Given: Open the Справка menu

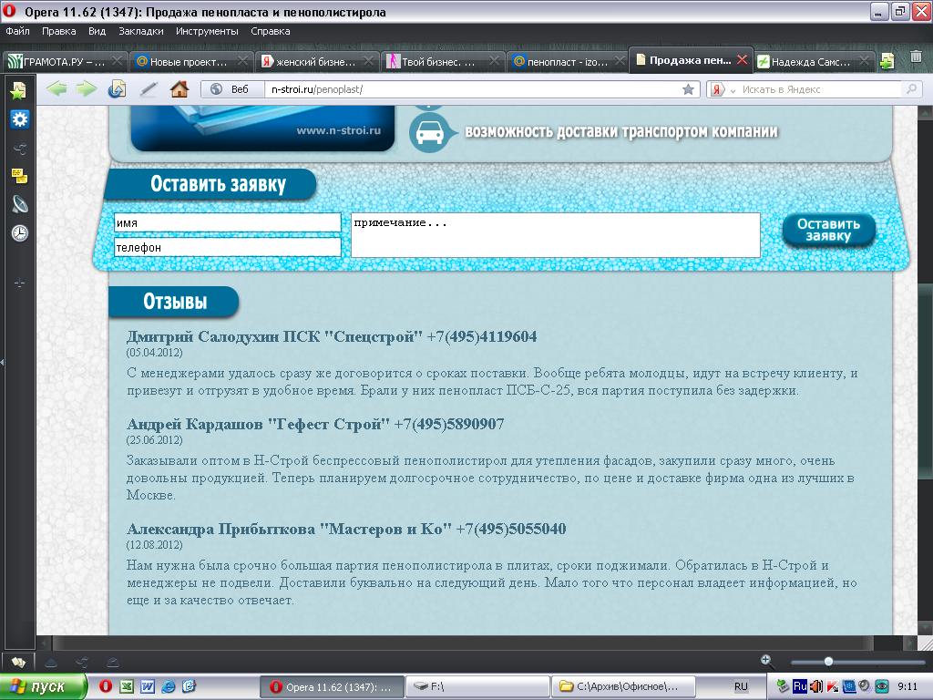Looking at the screenshot, I should tap(270, 31).
